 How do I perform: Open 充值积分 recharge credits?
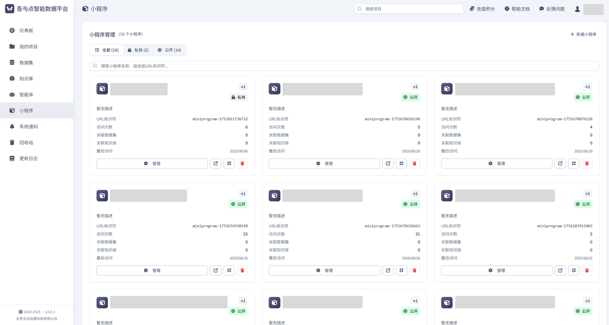point(482,9)
